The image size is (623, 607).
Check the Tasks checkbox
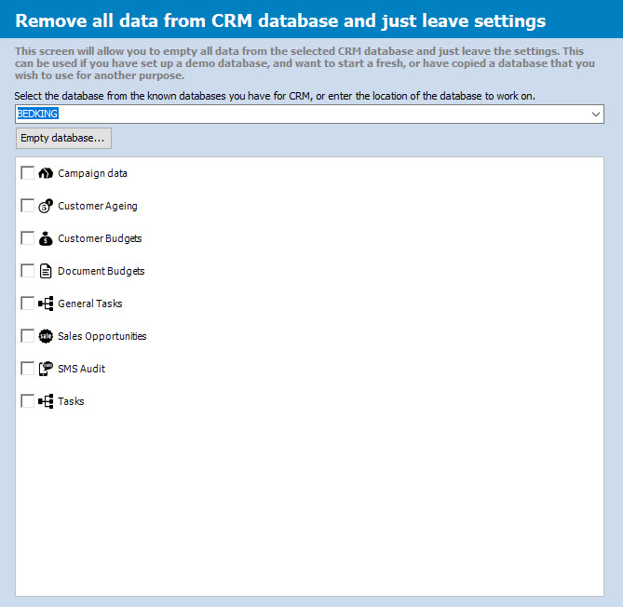28,401
